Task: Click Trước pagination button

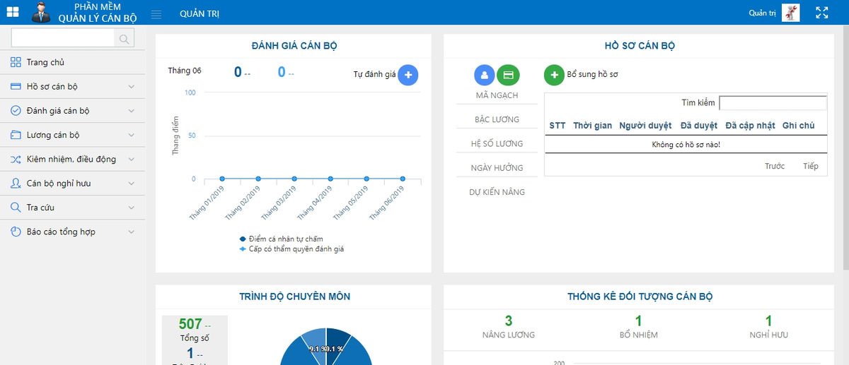Action: [x=775, y=167]
